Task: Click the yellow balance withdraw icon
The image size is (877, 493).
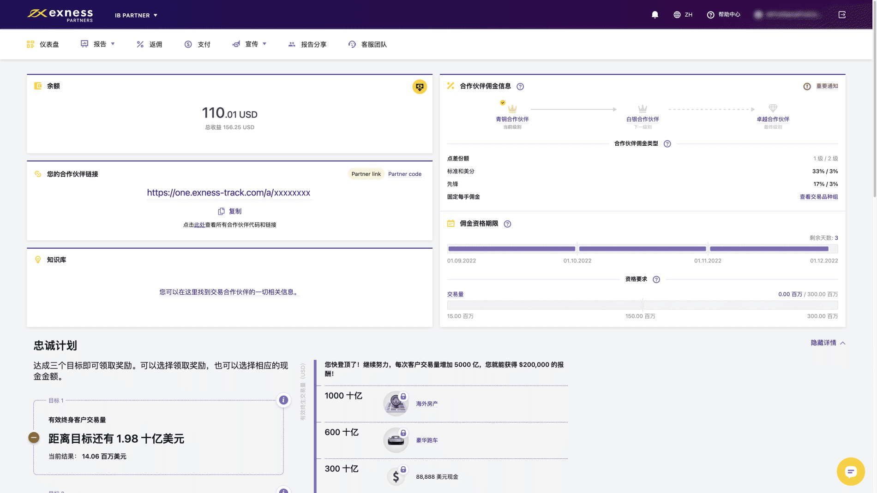Action: pos(419,87)
